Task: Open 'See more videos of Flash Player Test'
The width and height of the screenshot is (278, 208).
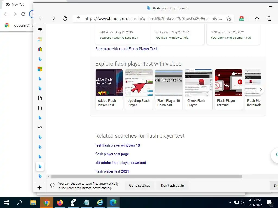Action: point(126,49)
